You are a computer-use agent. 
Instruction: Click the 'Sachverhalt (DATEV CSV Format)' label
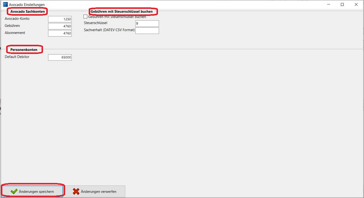pyautogui.click(x=109, y=30)
